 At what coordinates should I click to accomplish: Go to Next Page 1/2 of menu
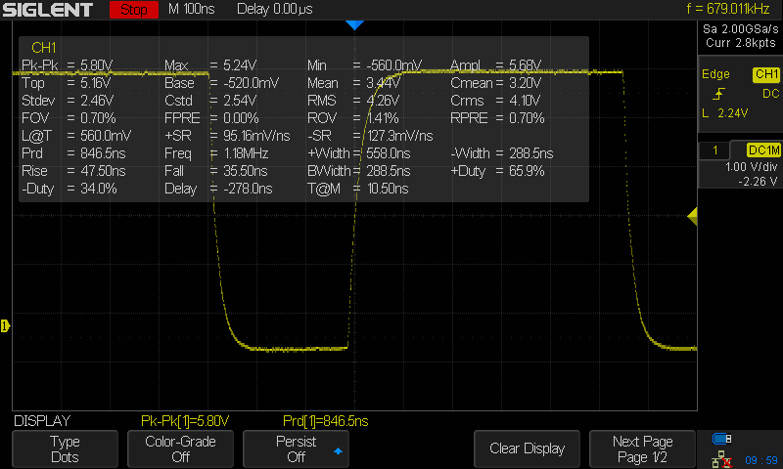click(643, 448)
